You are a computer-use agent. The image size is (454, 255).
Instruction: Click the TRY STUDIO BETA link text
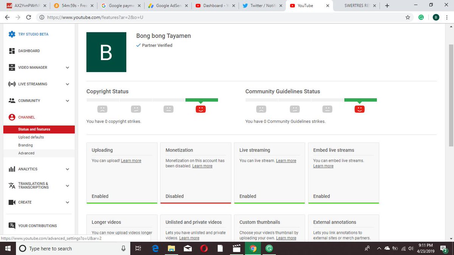(x=33, y=34)
